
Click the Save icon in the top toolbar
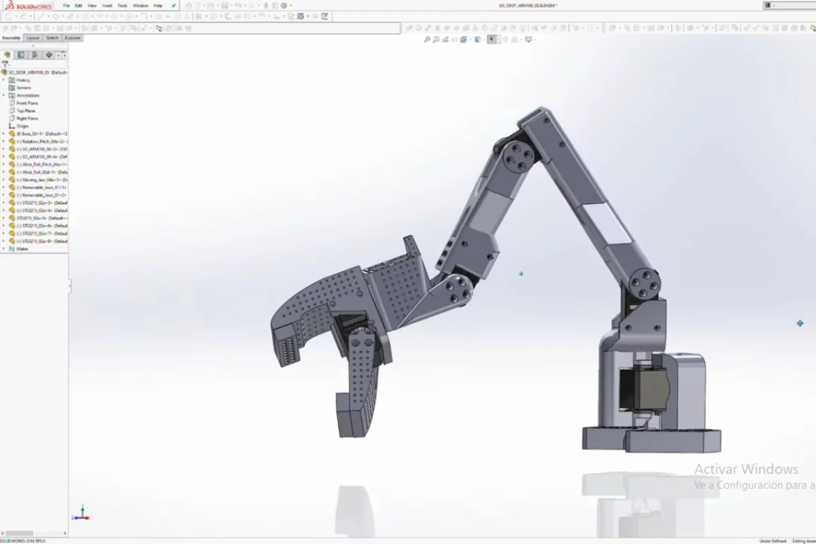pyautogui.click(x=224, y=5)
